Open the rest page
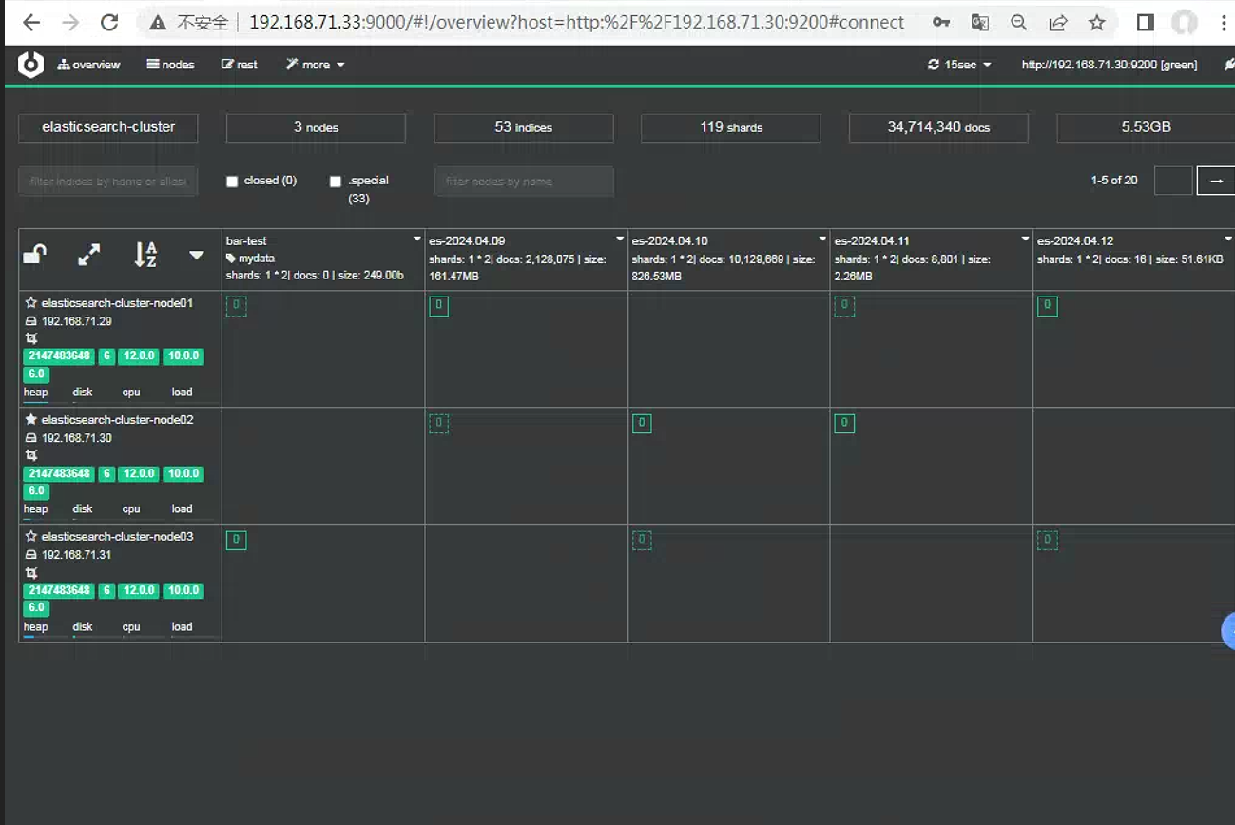 (240, 65)
